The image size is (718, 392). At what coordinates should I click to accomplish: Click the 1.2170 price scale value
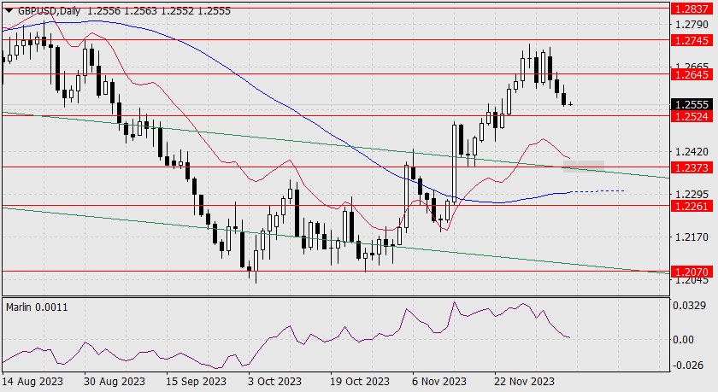692,237
